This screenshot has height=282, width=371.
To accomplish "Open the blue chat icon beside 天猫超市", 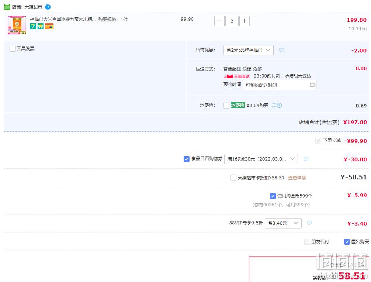I will [x=48, y=7].
